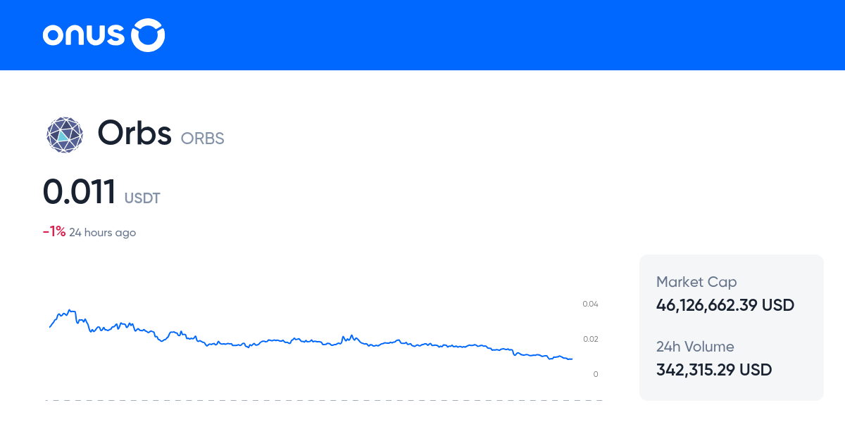Select the 0.011 price text
Screen dimensions: 845x443
80,191
